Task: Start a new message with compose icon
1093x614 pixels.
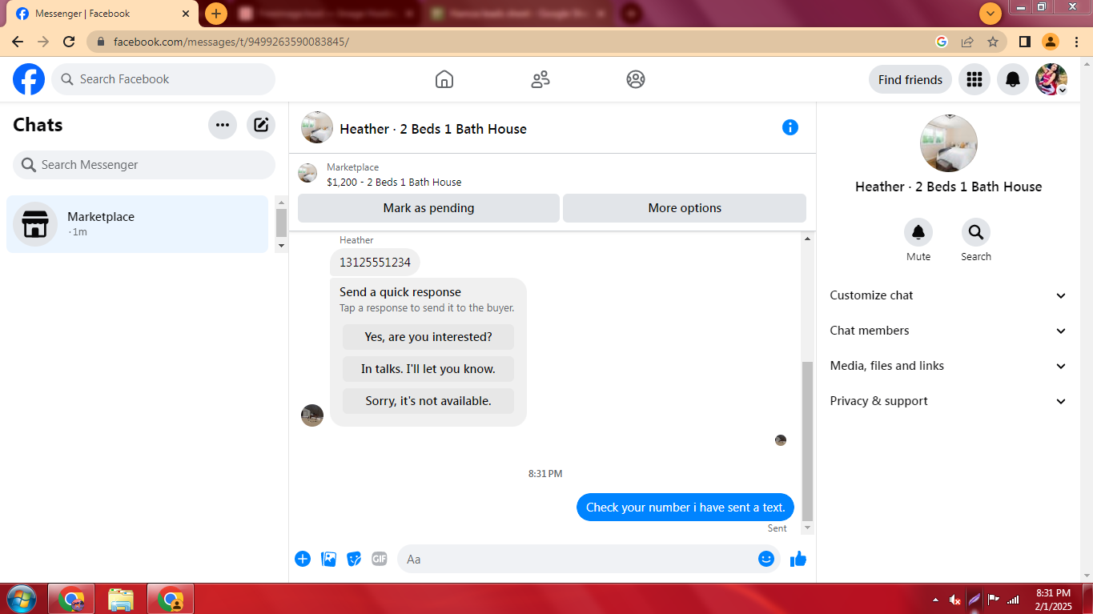Action: [261, 125]
